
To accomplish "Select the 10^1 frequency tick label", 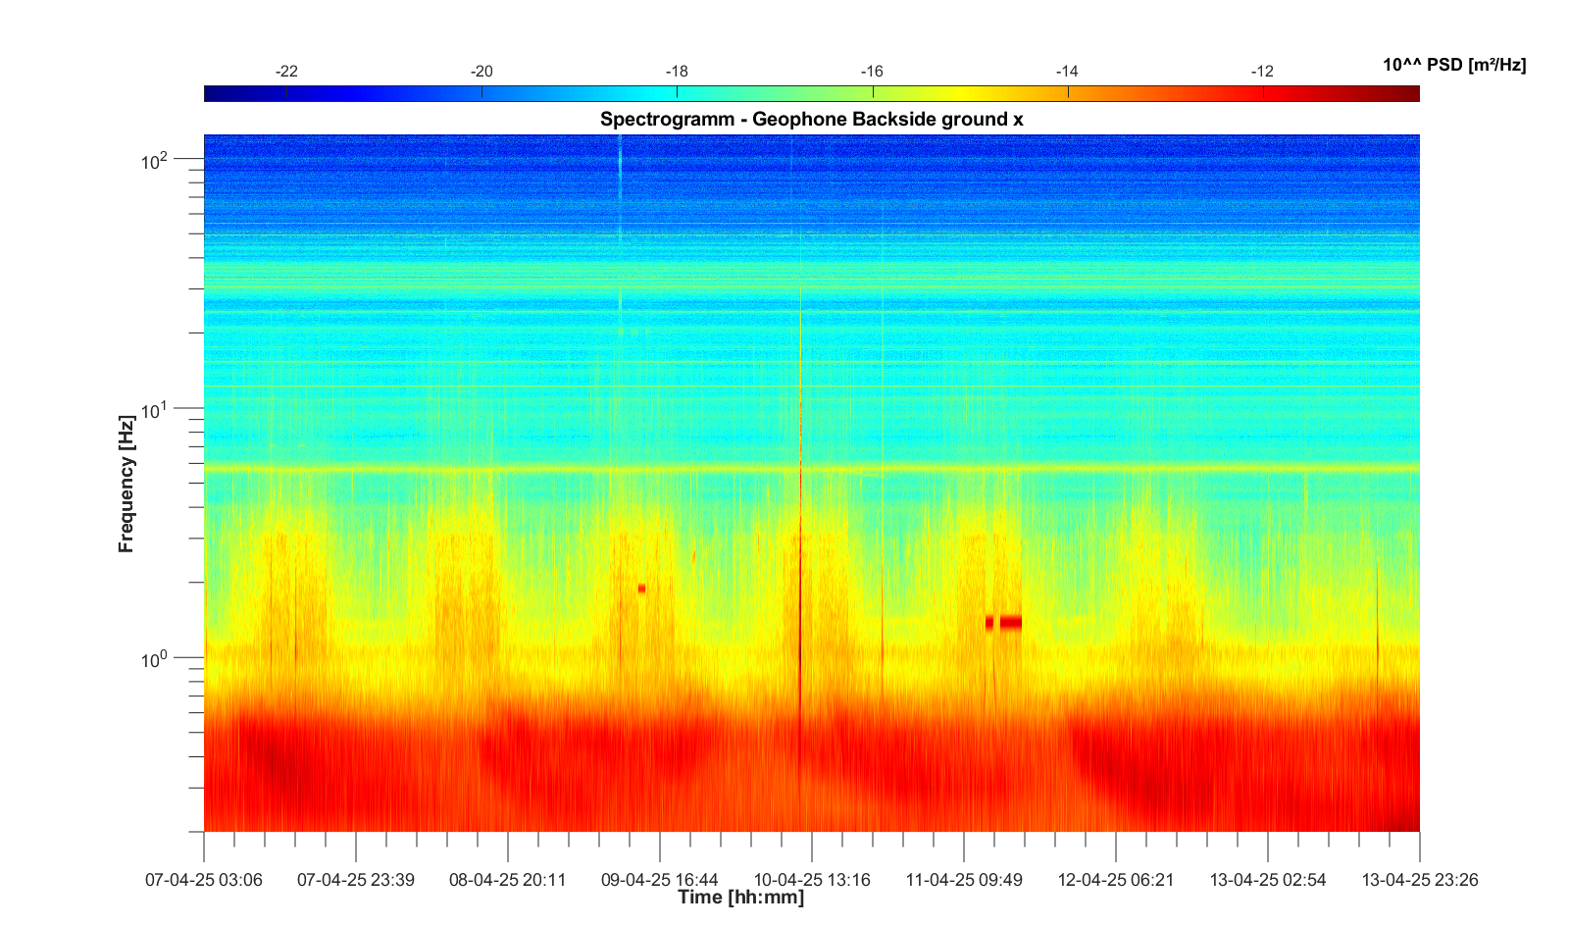I will pos(155,410).
